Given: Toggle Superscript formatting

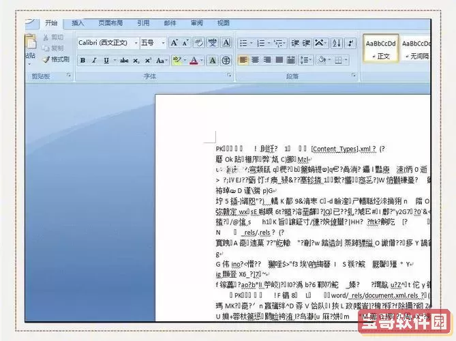Looking at the screenshot, I should tap(148, 61).
